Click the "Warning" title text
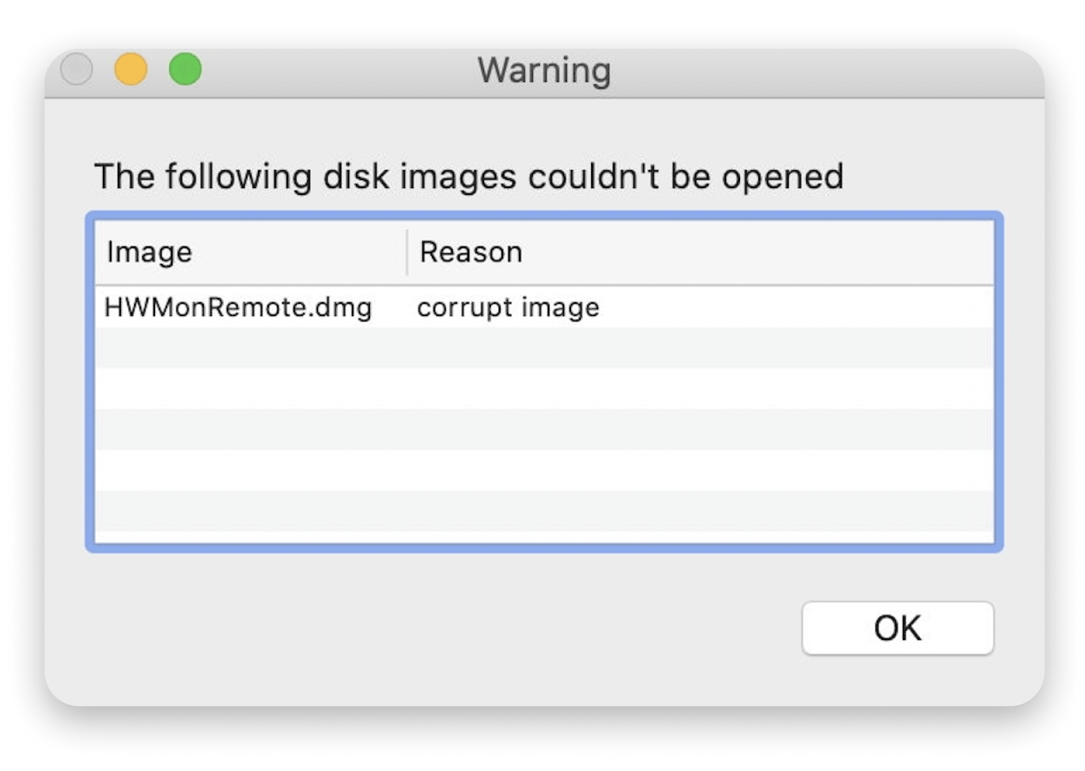This screenshot has width=1085, height=771. 544,70
